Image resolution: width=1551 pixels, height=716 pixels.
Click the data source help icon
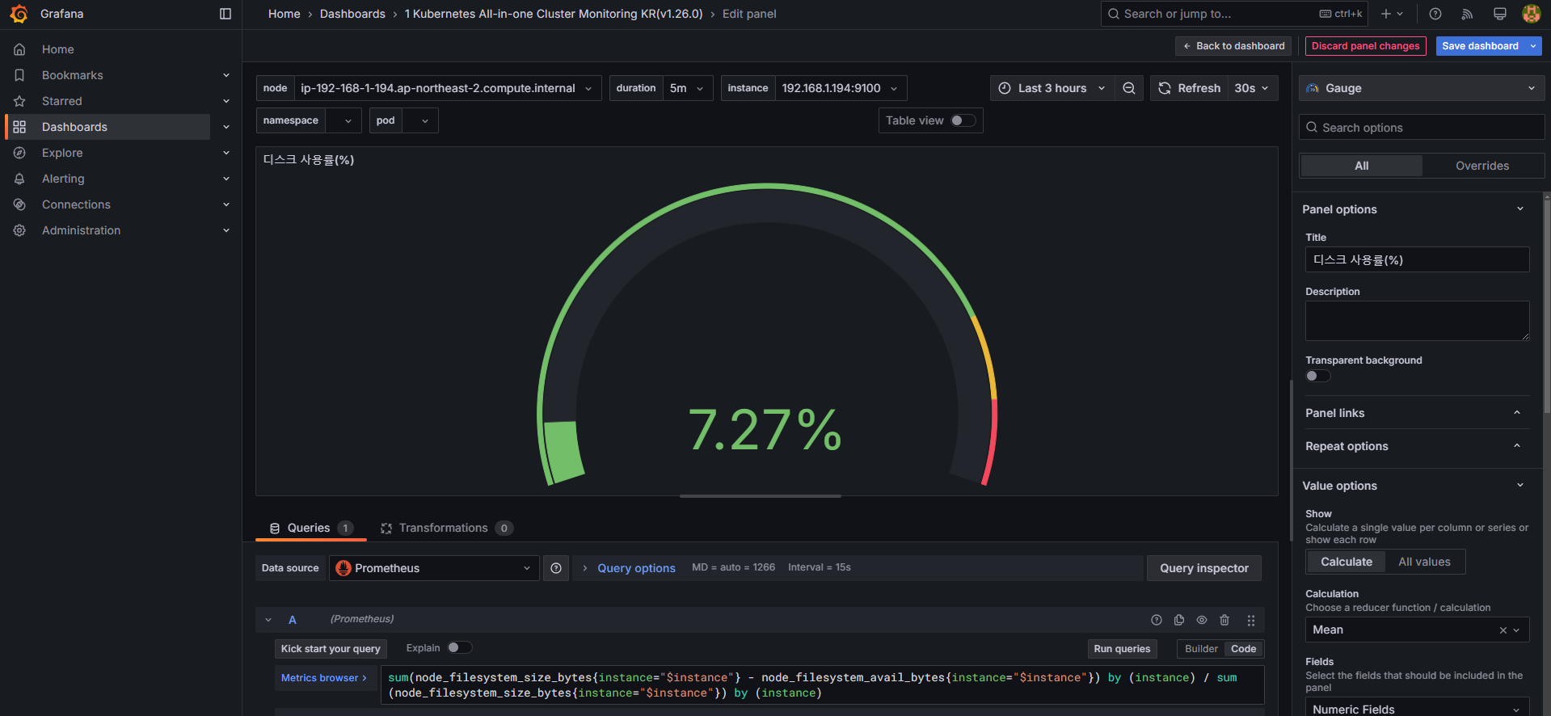556,568
